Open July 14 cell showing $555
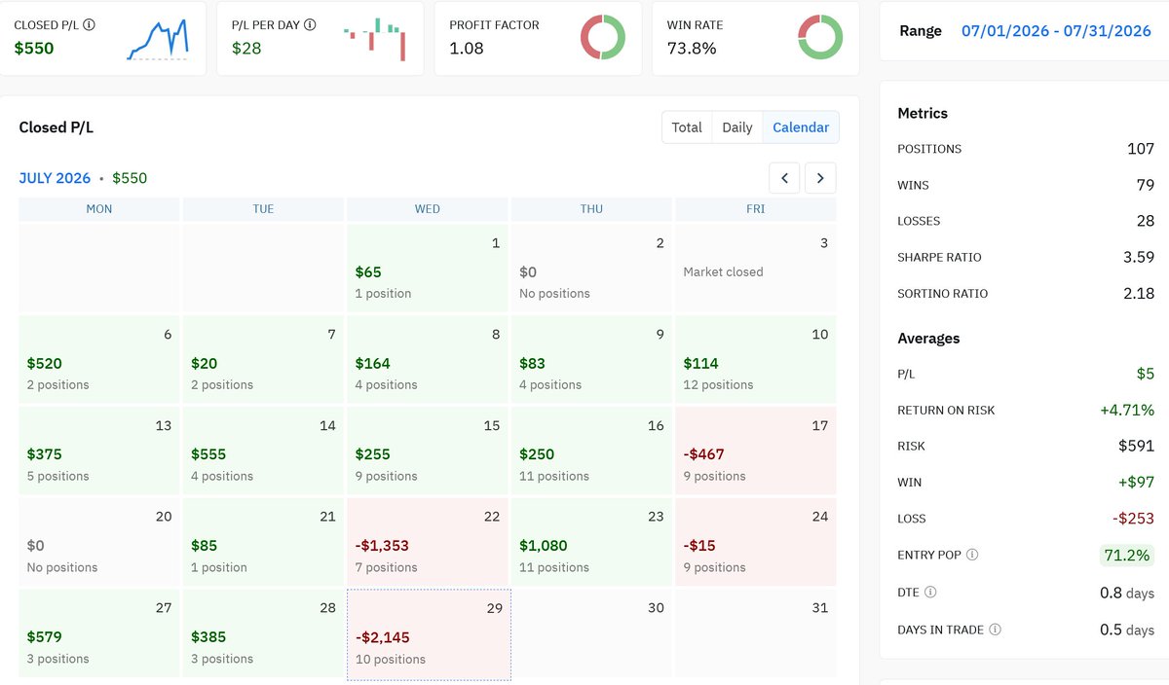This screenshot has width=1169, height=685. click(x=263, y=451)
